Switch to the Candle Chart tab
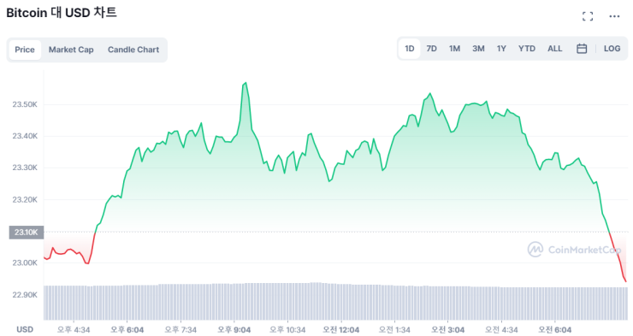Viewport: 633px width, 336px height. point(133,50)
